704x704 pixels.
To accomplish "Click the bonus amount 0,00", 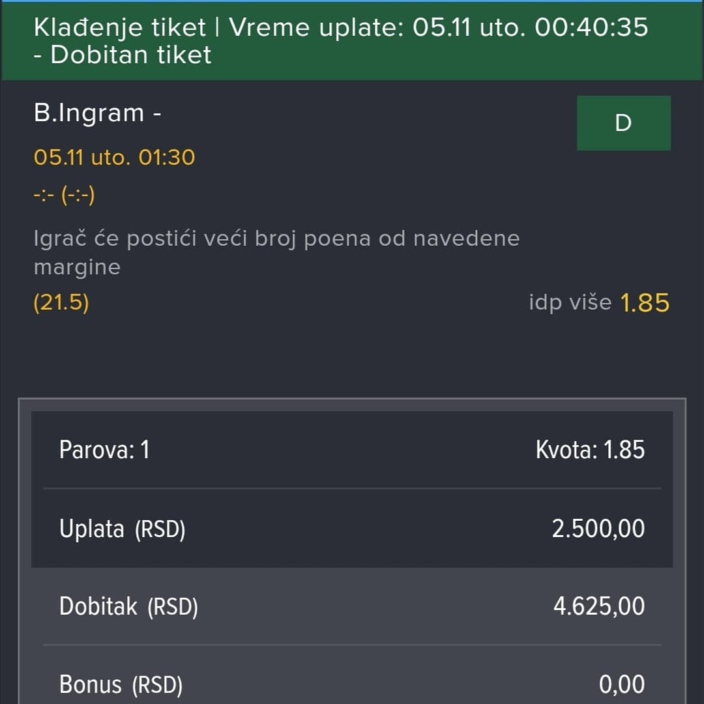I will click(622, 684).
